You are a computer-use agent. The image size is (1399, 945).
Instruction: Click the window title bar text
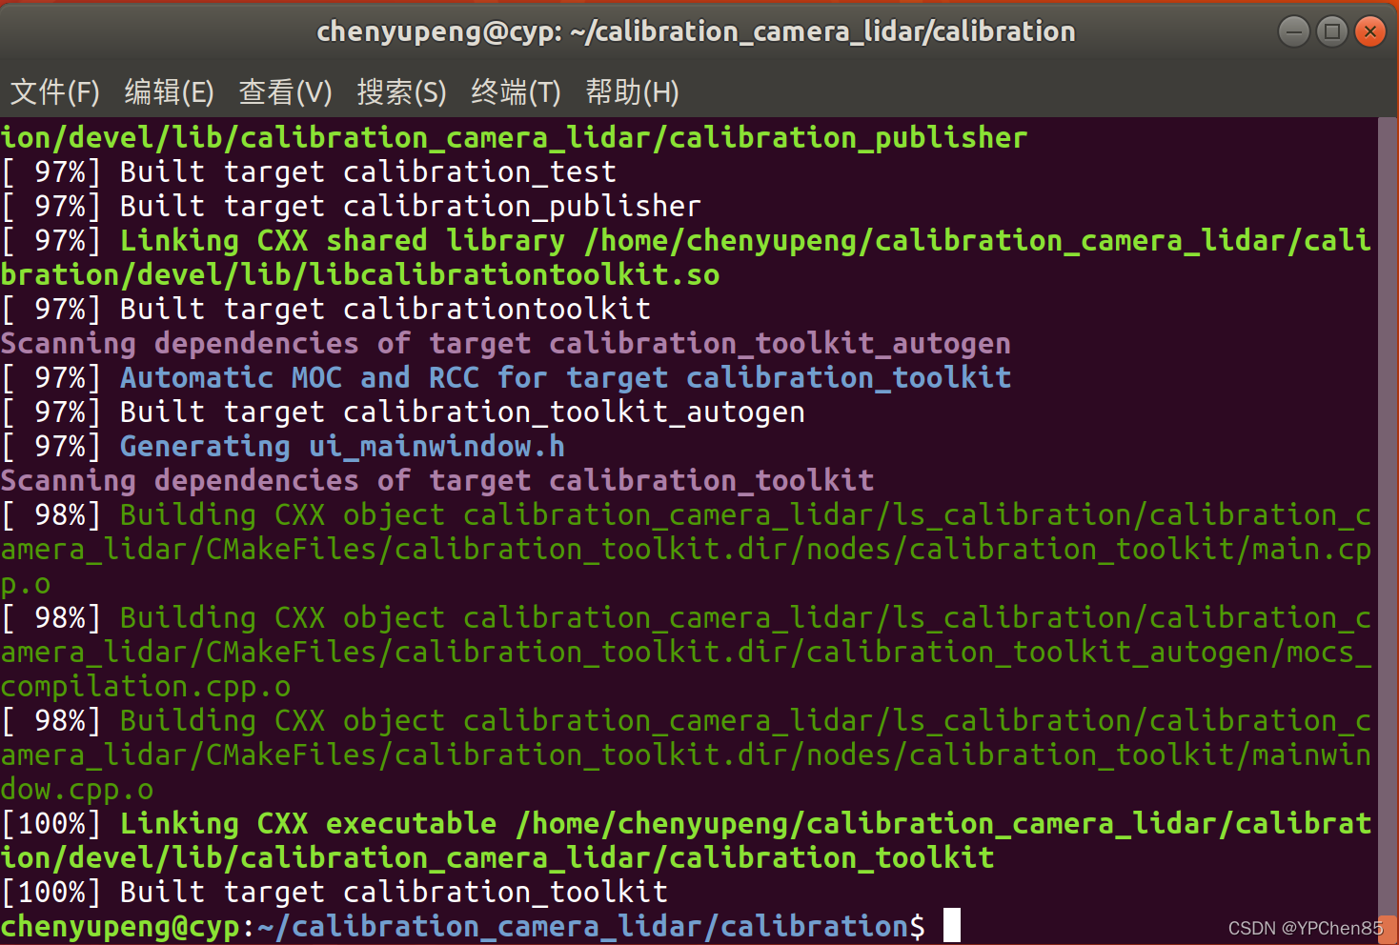point(696,31)
